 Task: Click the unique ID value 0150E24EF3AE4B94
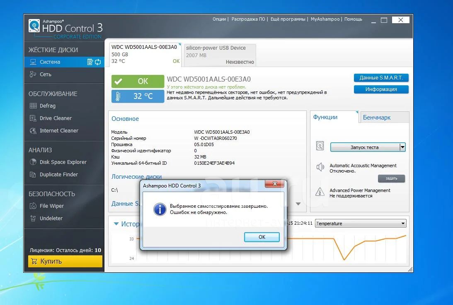click(x=214, y=163)
